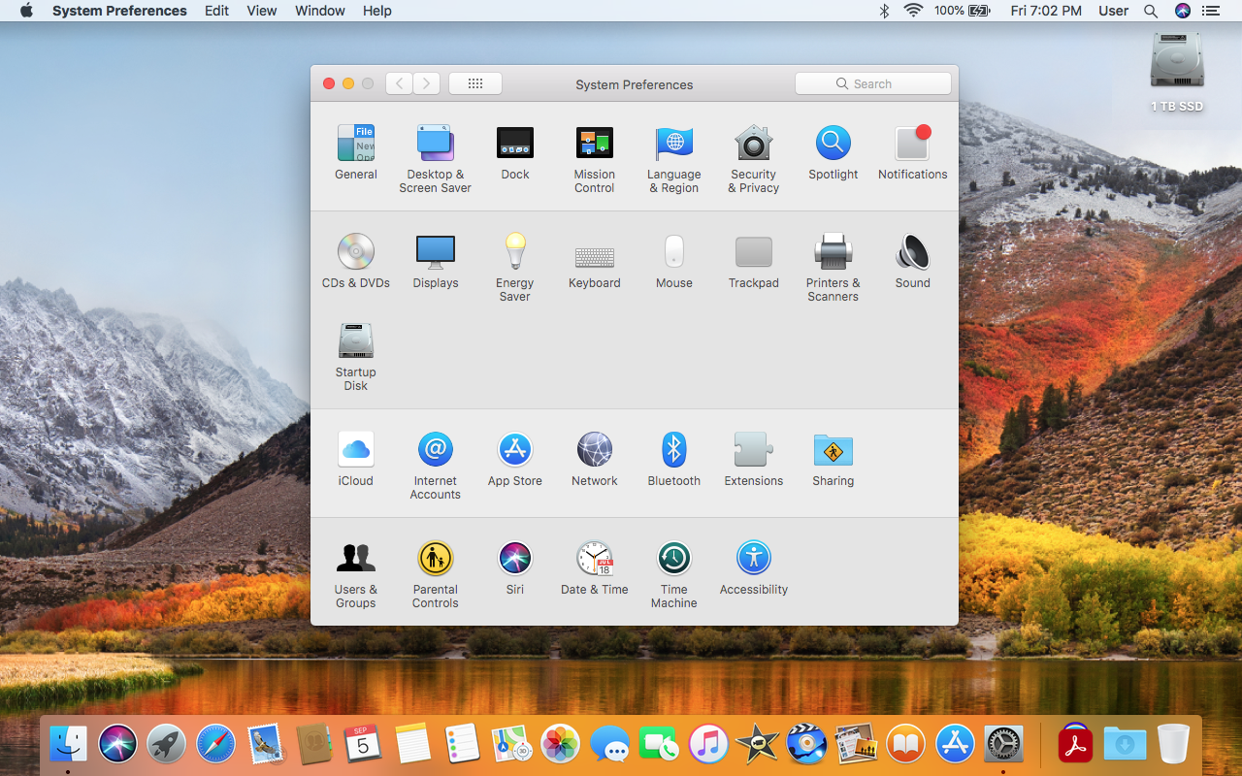
Task: Click the Siri icon in menu bar
Action: (1182, 11)
